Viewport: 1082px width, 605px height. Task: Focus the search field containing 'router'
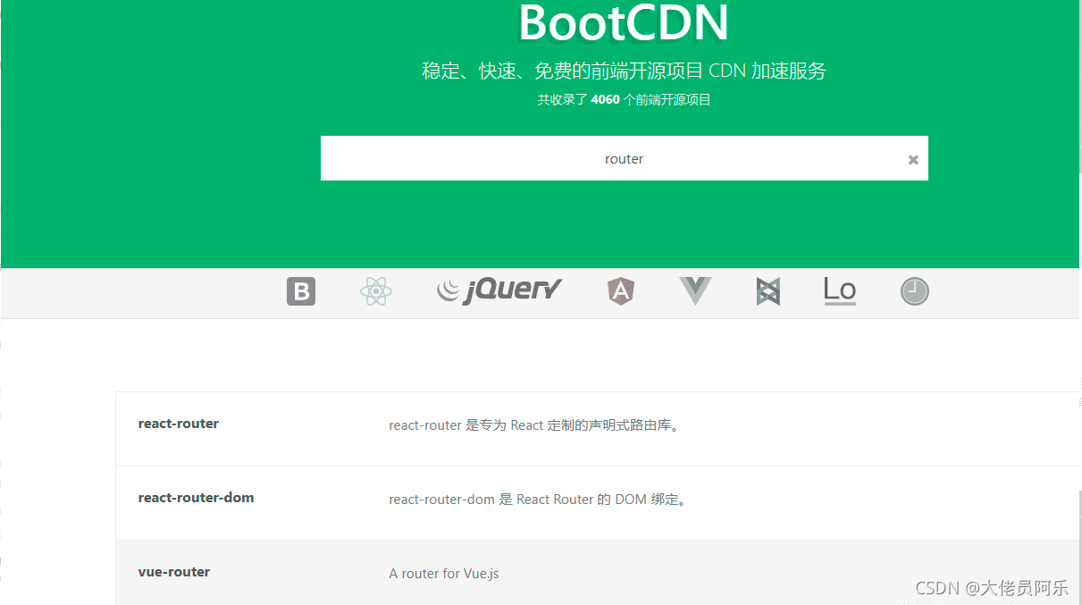tap(625, 158)
